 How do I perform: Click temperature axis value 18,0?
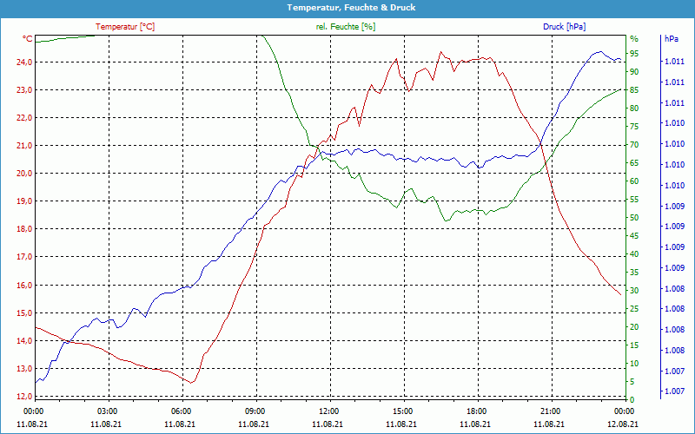pyautogui.click(x=25, y=229)
